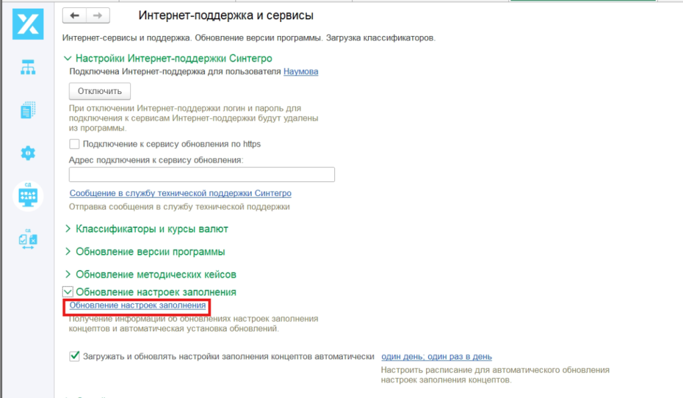Click the blue X application logo
The width and height of the screenshot is (683, 398).
(27, 24)
